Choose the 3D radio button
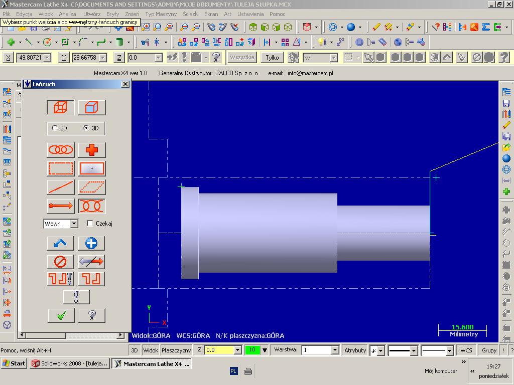Screen dimensions: 514x385 point(86,128)
